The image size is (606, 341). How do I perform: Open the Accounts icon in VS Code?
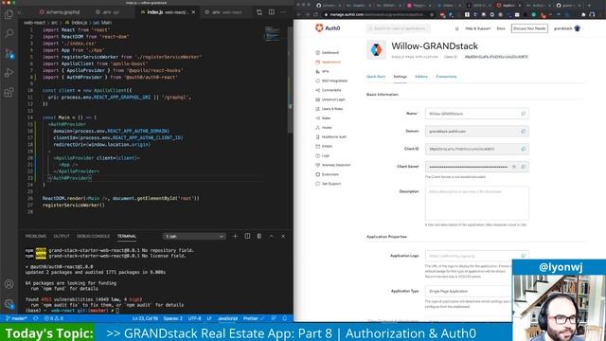coord(9,284)
